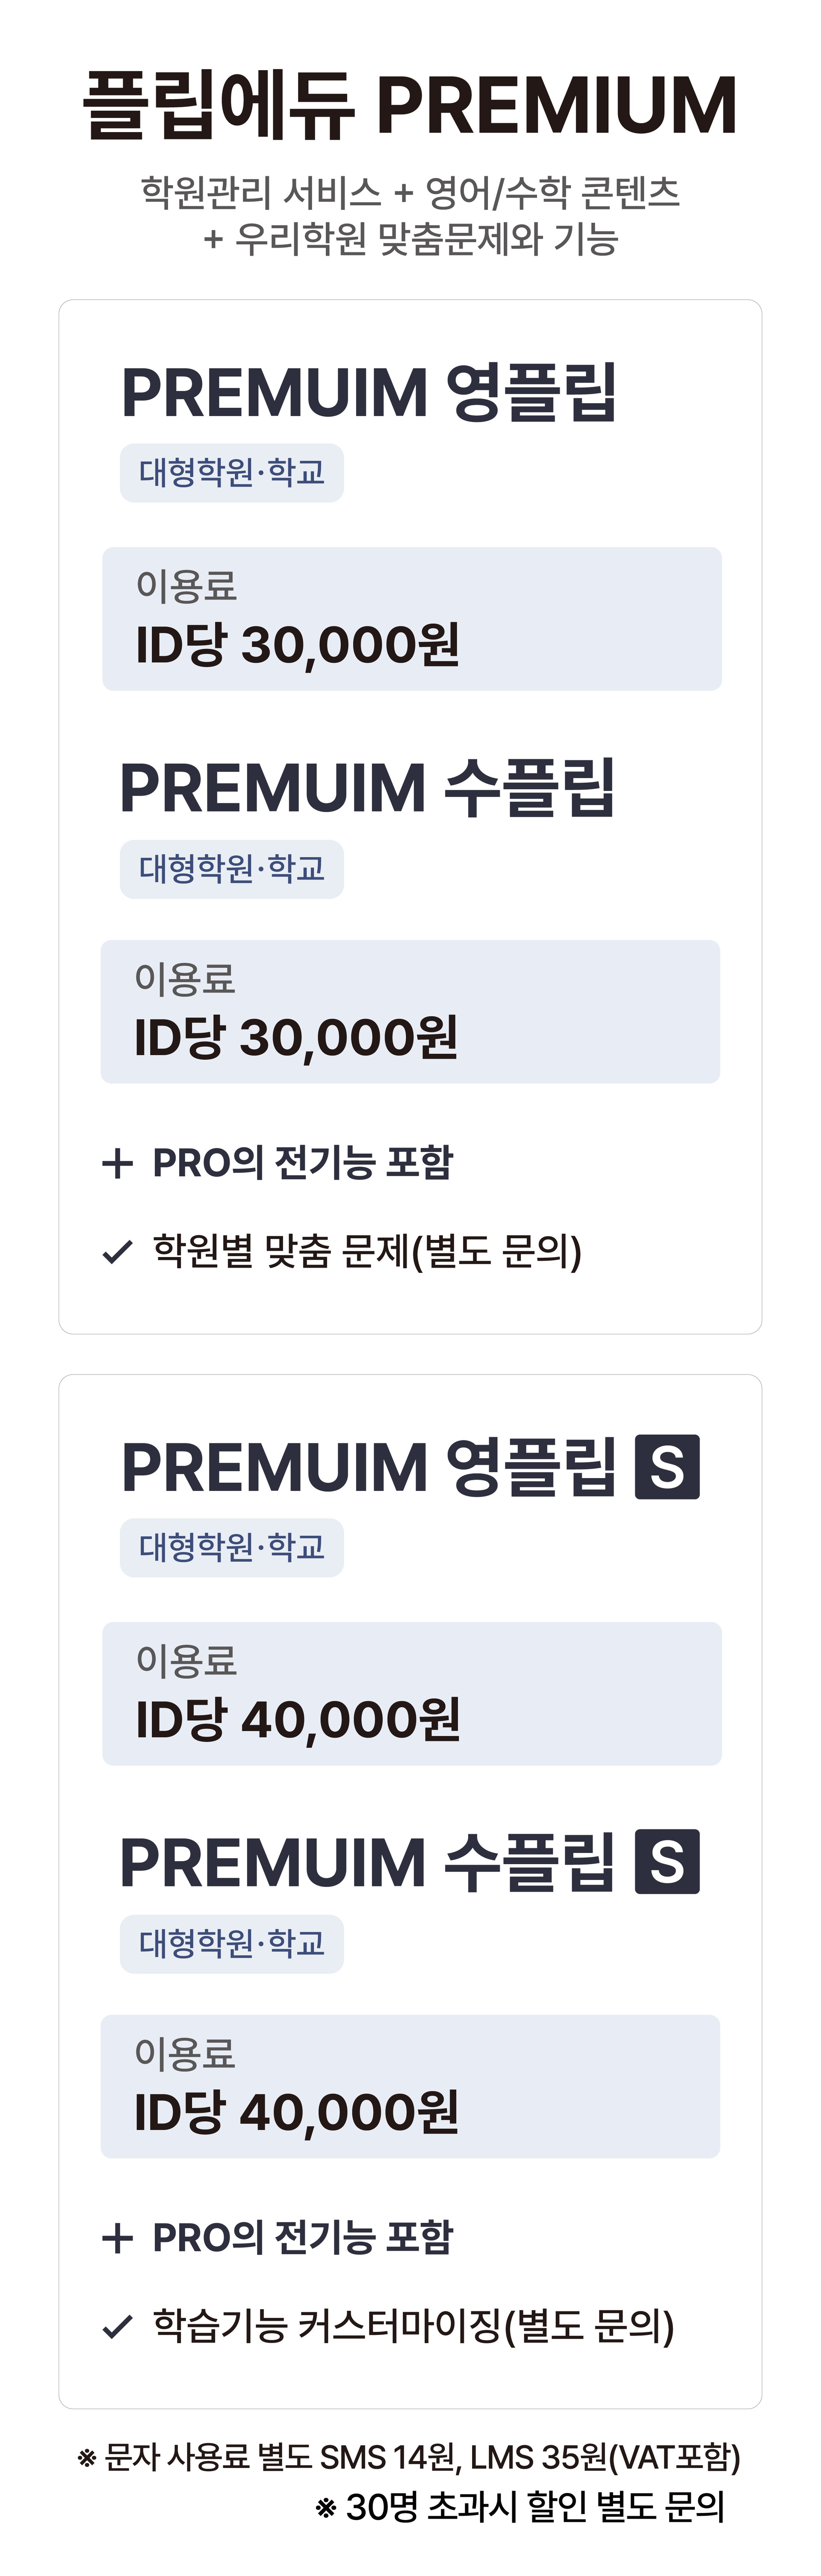Click the checkmark next to 학원별 맞춤 문제
Screen dimensions: 821x2576
(118, 1252)
